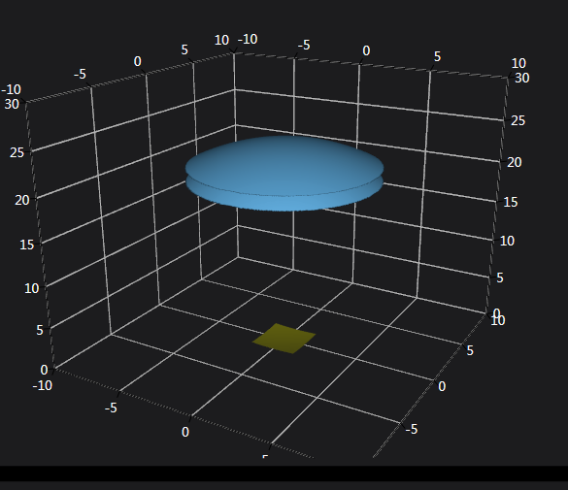568x490 pixels.
Task: Click the yellow square on the floor grid
Action: [284, 339]
